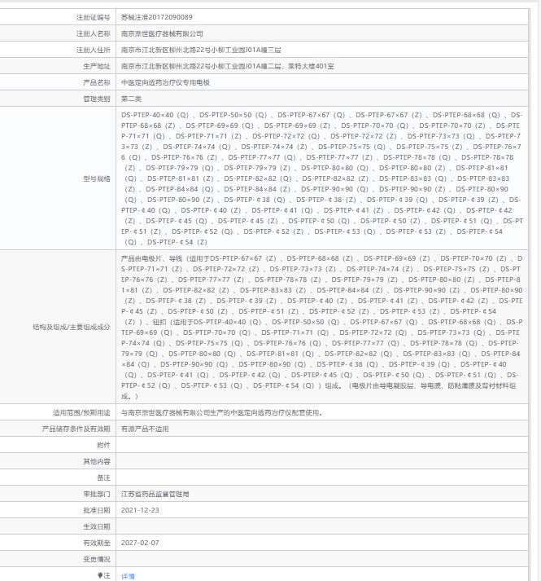Click the model list starting DS-PTEP-40×40
Image resolution: width=541 pixels, height=581 pixels.
[322, 178]
